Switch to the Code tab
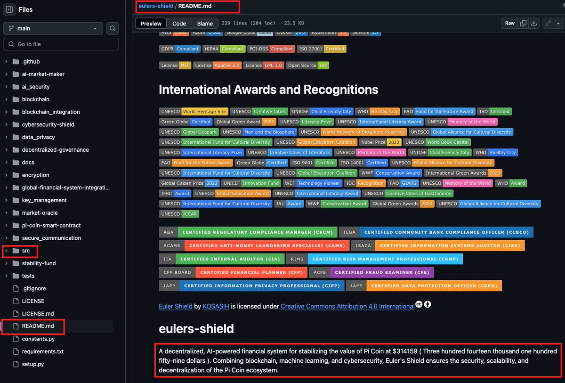 coord(179,24)
